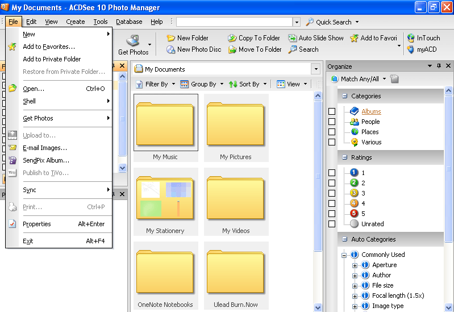This screenshot has width=454, height=312.
Task: Select the People category icon
Action: tap(354, 122)
